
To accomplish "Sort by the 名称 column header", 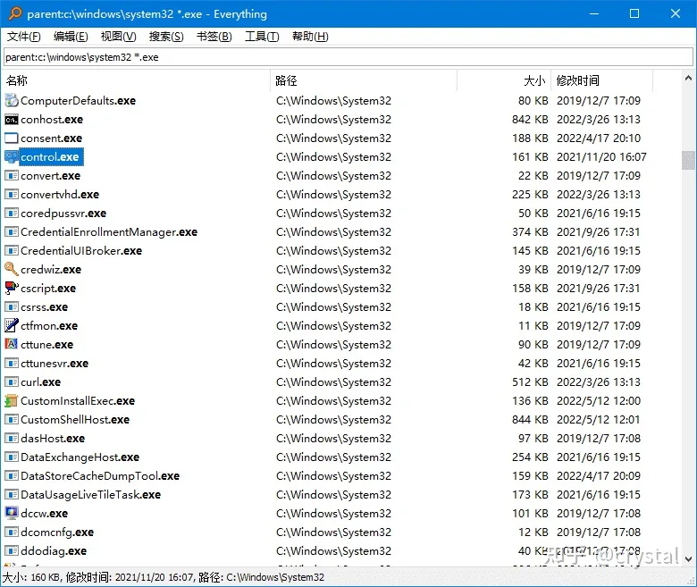I will pyautogui.click(x=137, y=80).
